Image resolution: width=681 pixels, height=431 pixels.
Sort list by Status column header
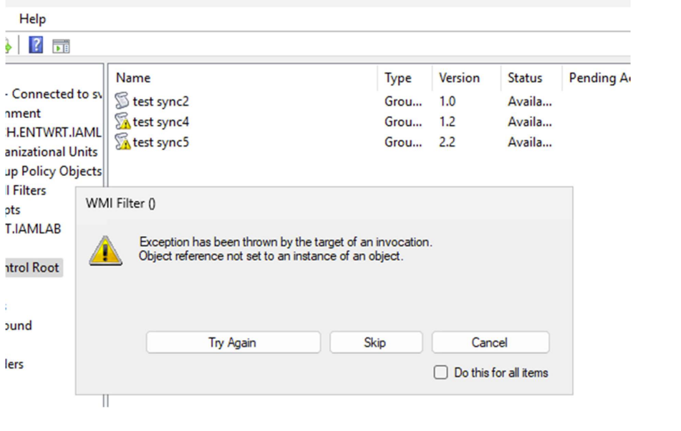coord(525,78)
